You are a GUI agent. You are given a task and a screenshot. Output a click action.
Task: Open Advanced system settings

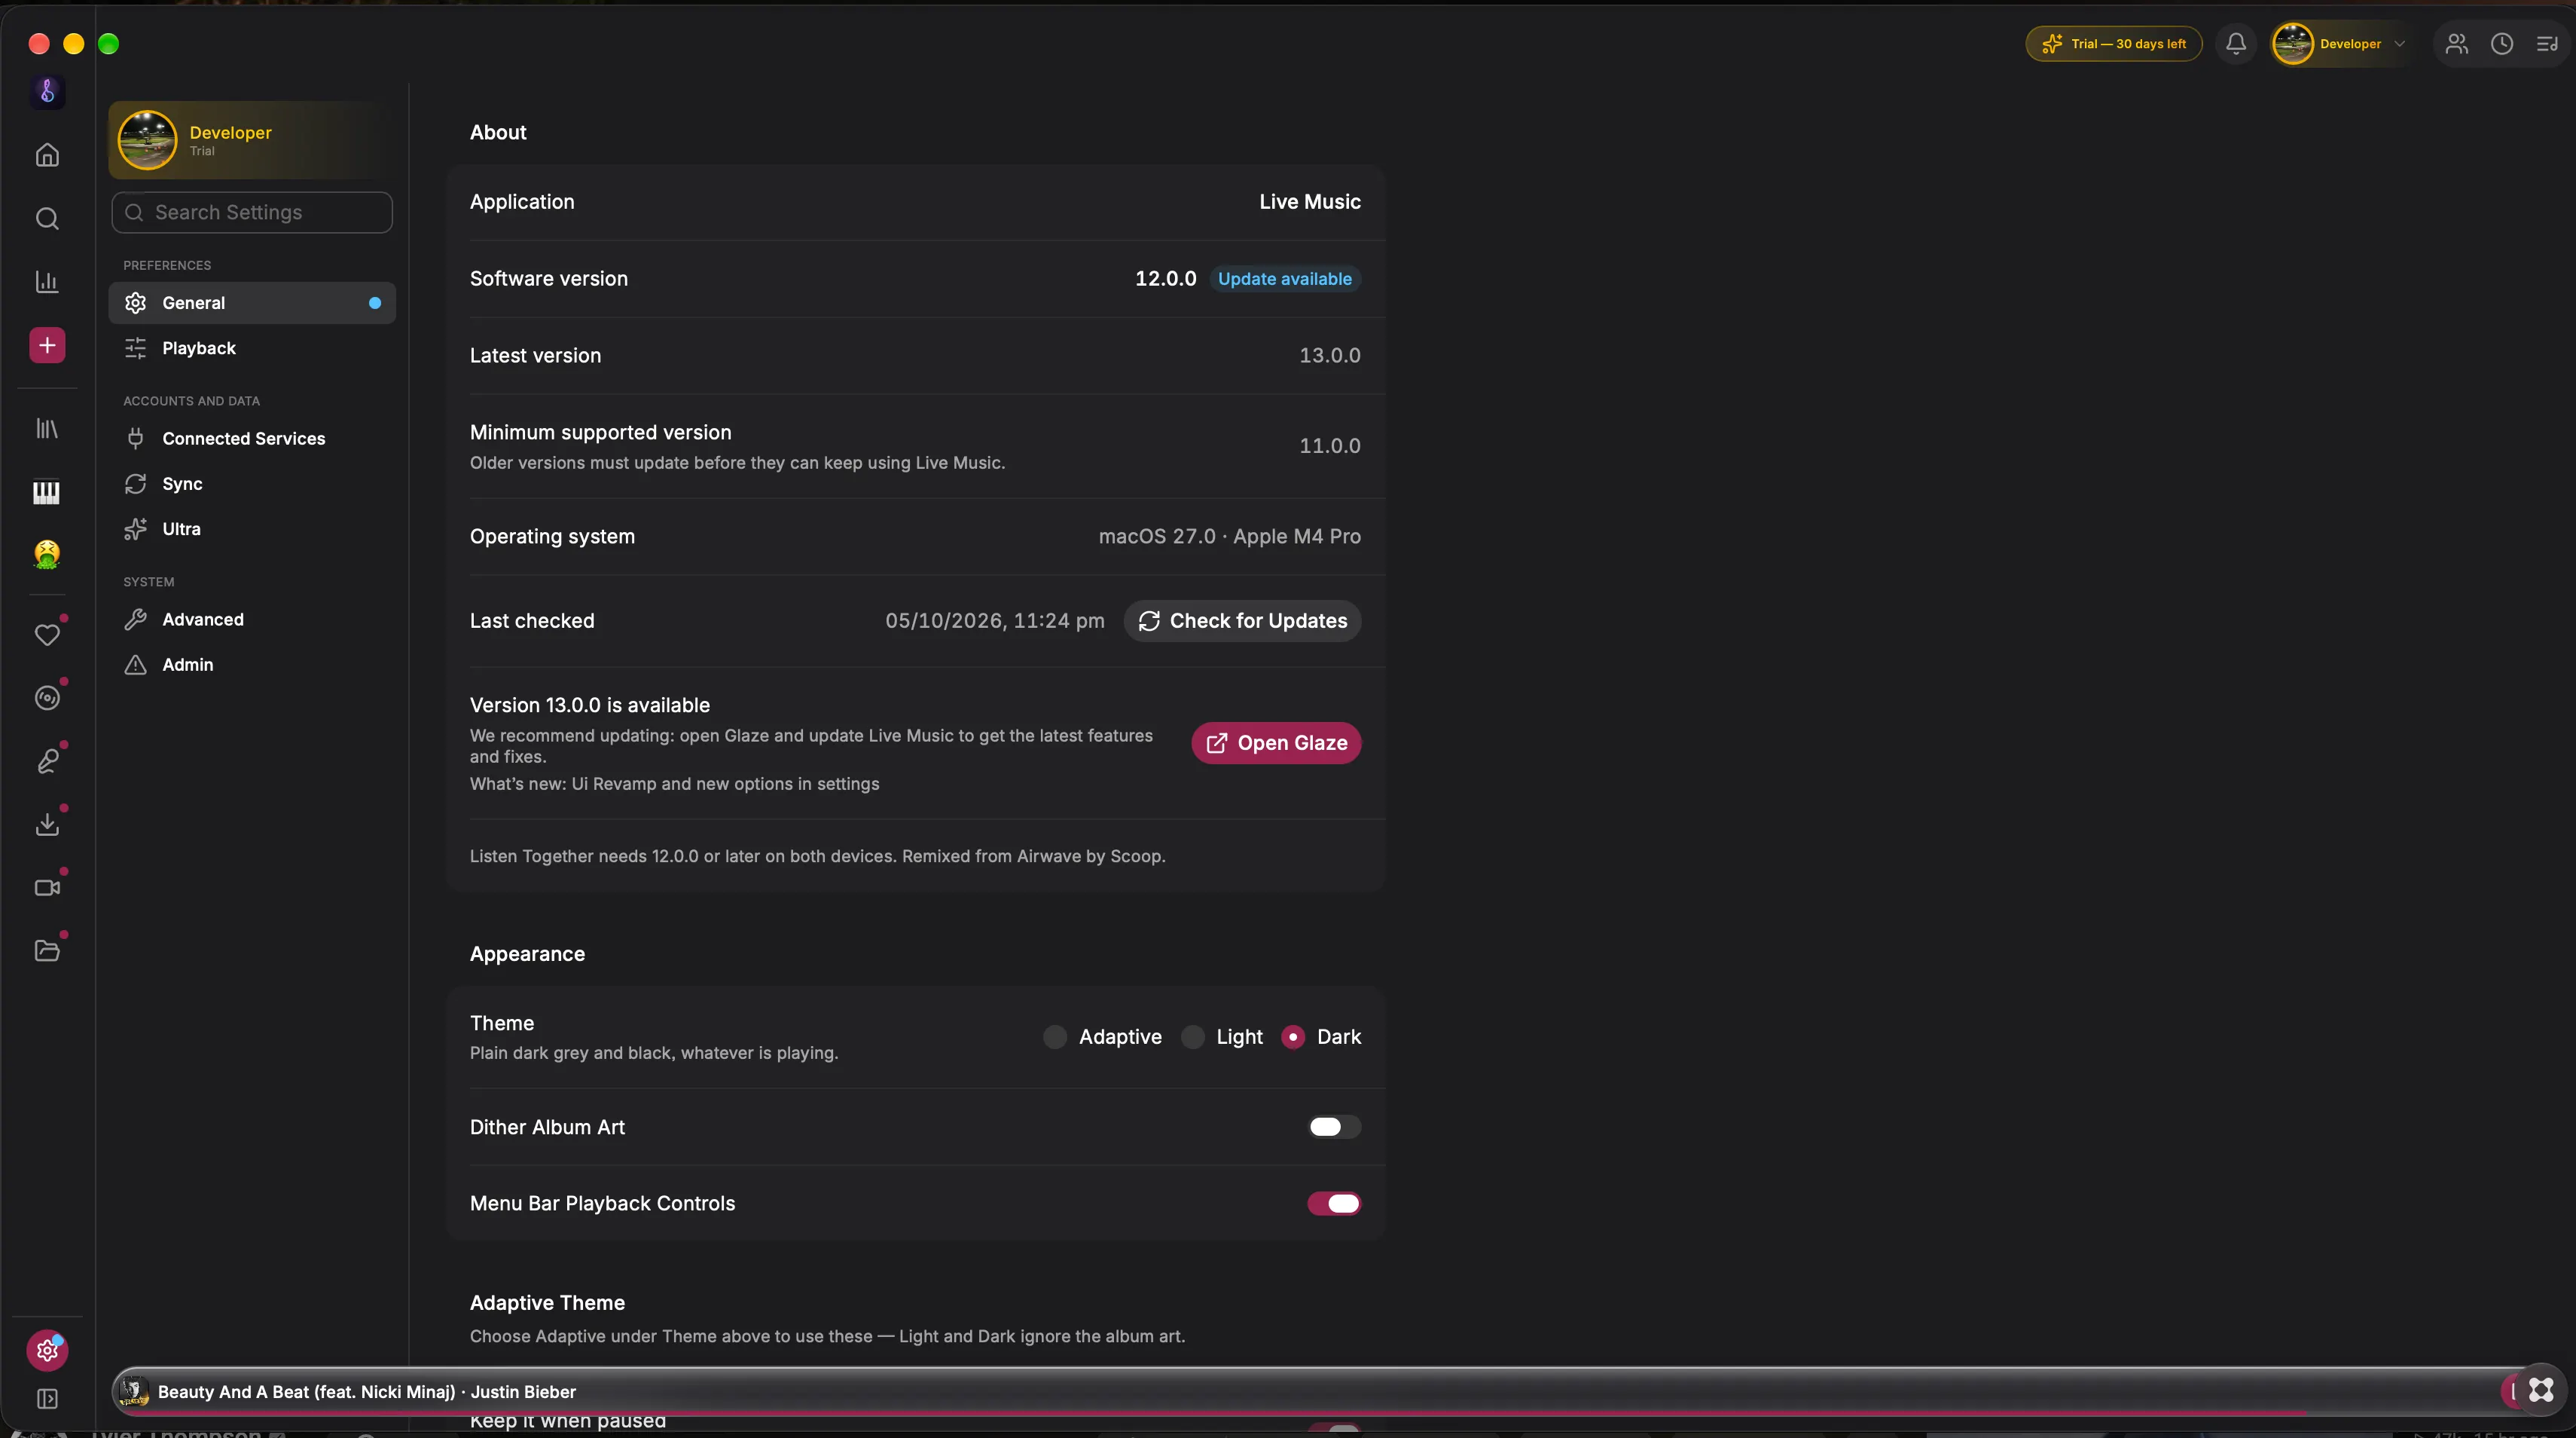[x=252, y=620]
